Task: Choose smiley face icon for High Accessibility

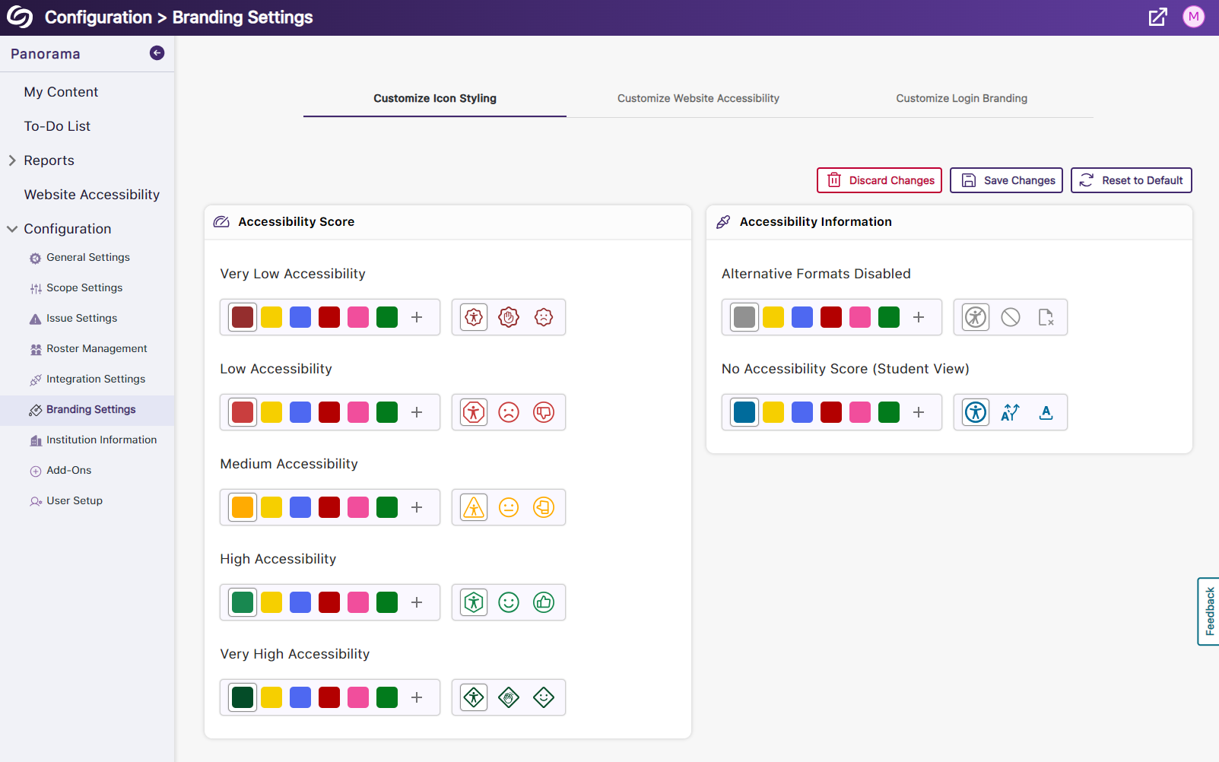Action: click(x=509, y=602)
